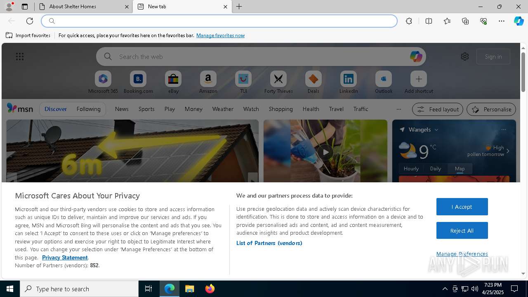The image size is (528, 297).
Task: Open TUI shortcut
Action: pos(243,82)
